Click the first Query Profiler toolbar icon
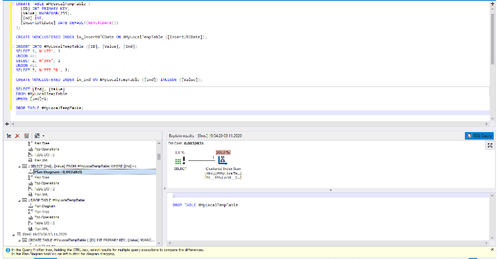 (x=9, y=135)
